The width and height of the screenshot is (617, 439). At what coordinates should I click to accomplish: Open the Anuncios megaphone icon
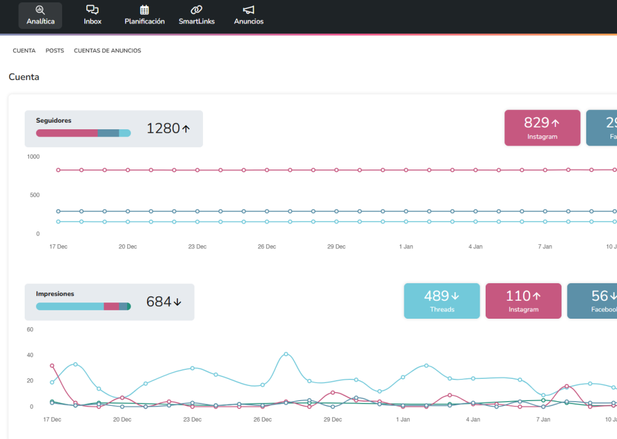tap(249, 10)
